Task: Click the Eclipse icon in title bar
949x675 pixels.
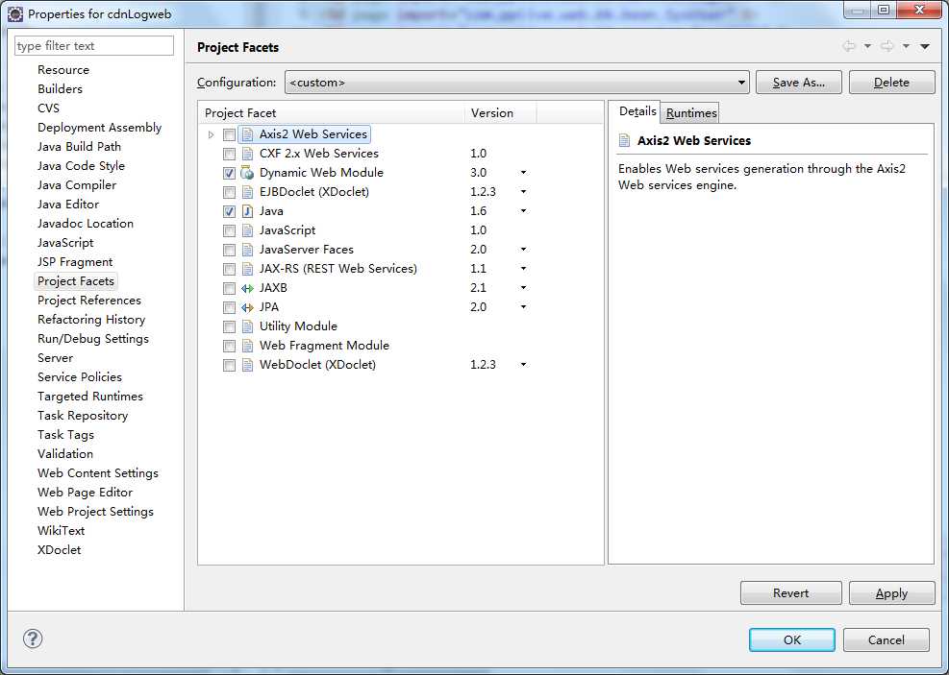Action: point(15,13)
